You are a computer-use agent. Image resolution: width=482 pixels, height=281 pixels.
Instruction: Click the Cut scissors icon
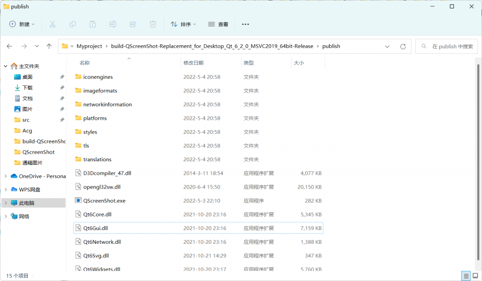(x=53, y=25)
